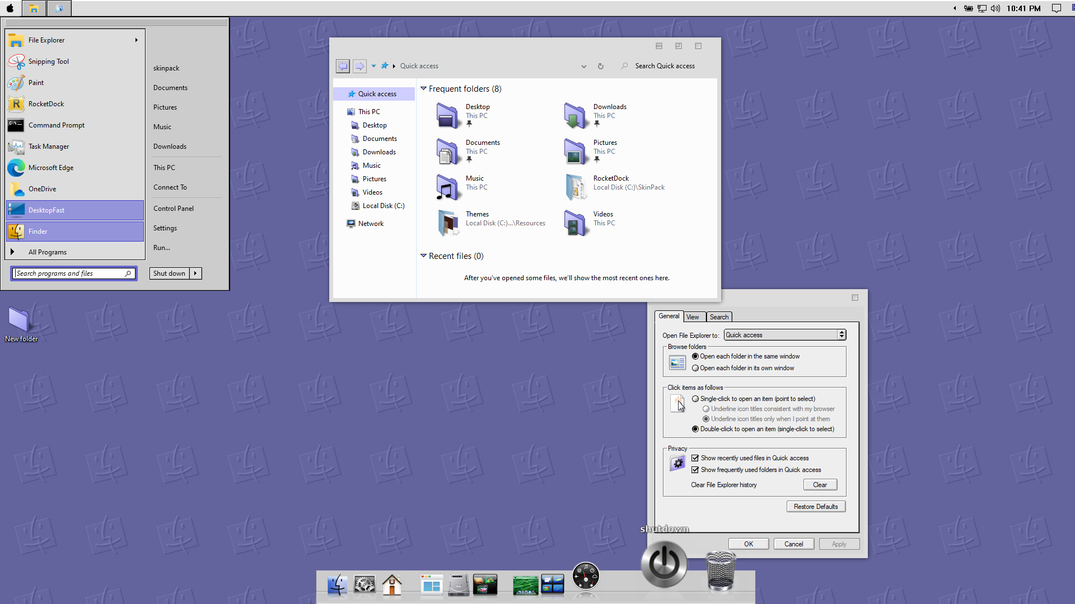Image resolution: width=1075 pixels, height=604 pixels.
Task: Click the refresh icon in address bar
Action: pyautogui.click(x=601, y=66)
